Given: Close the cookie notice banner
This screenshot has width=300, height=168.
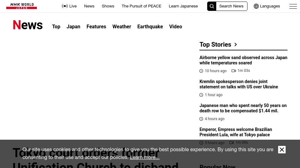Looking at the screenshot, I should click(282, 150).
